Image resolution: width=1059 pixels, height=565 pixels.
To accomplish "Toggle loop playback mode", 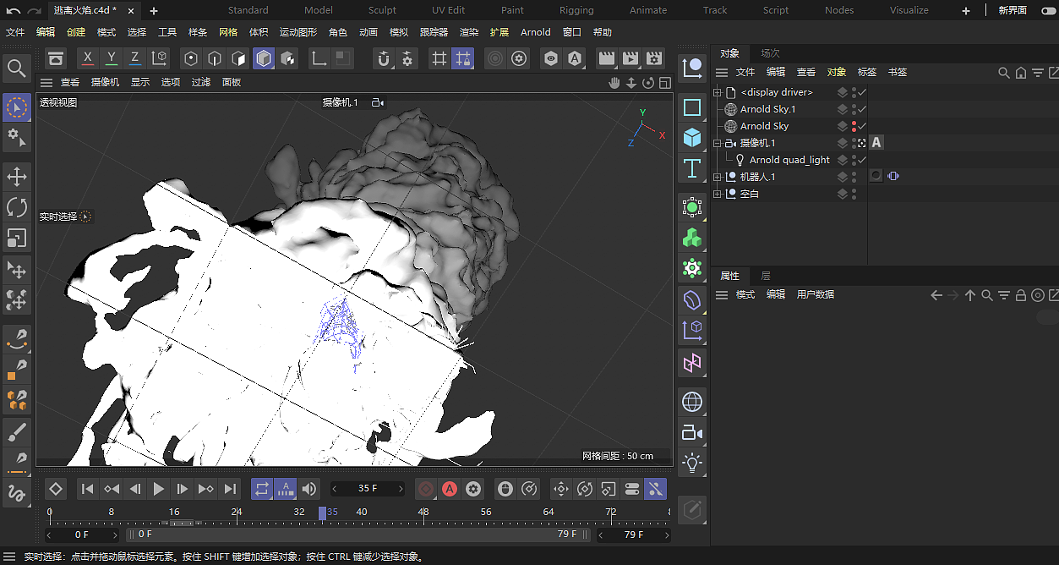I will pyautogui.click(x=262, y=489).
